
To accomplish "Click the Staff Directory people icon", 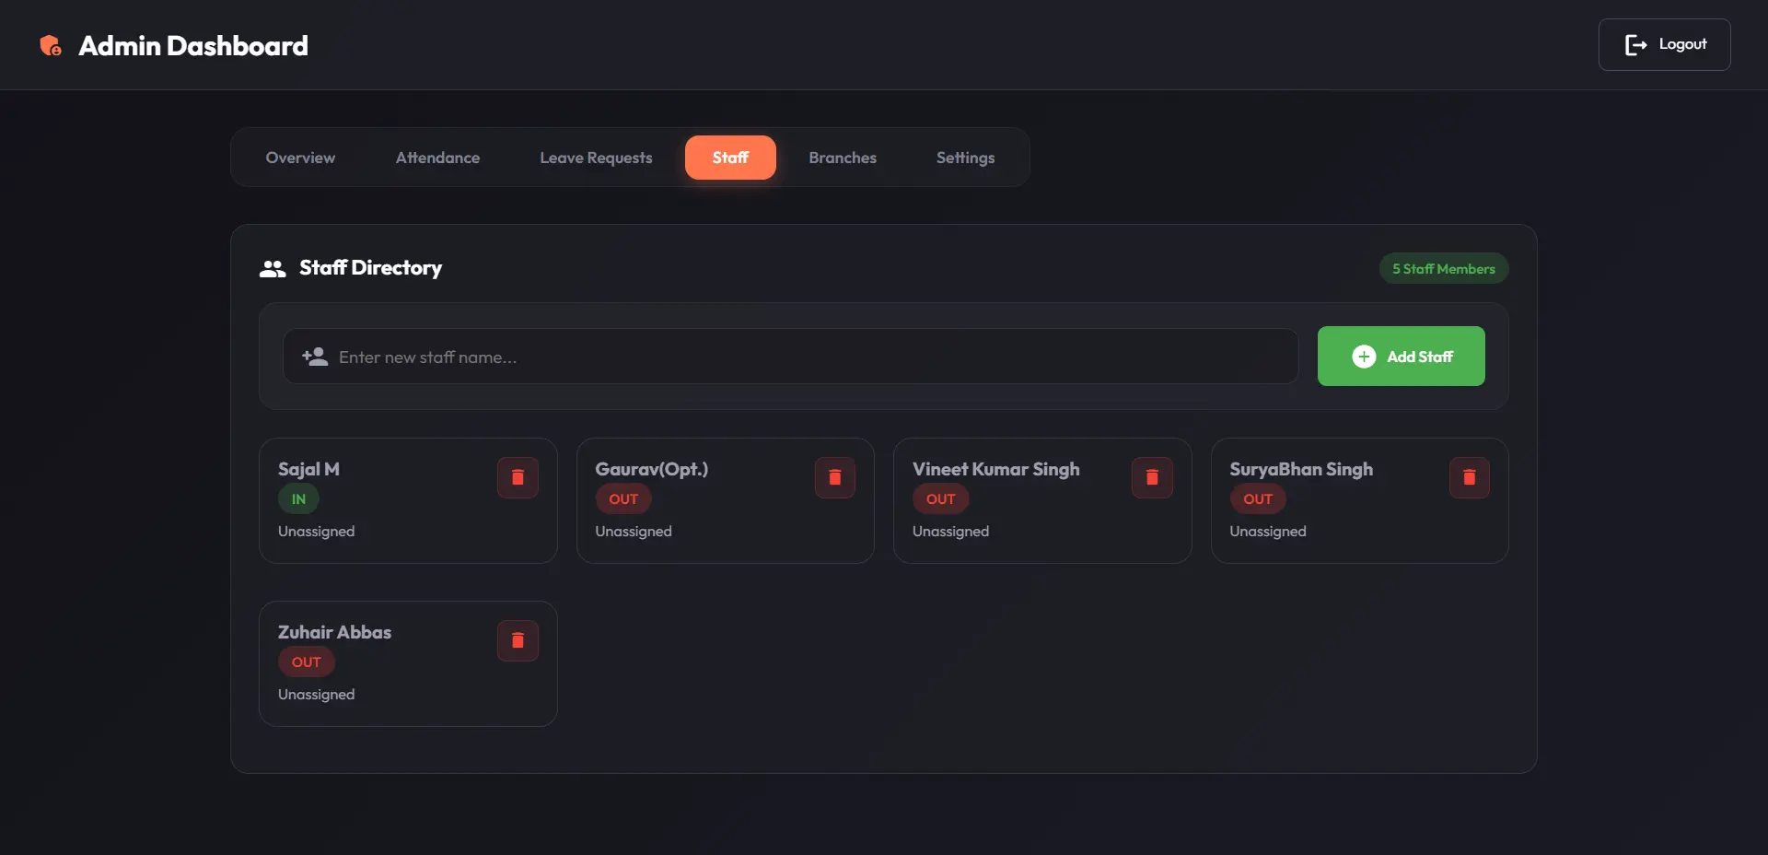I will tap(273, 268).
